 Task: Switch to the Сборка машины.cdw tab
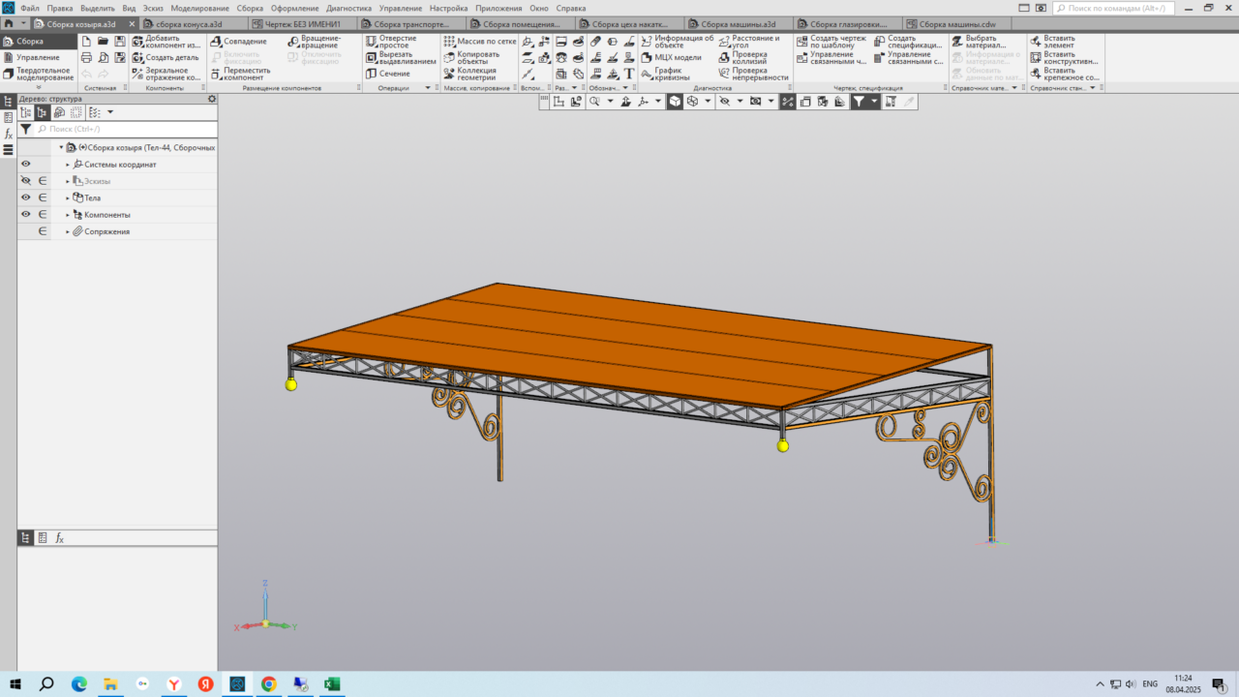coord(956,24)
